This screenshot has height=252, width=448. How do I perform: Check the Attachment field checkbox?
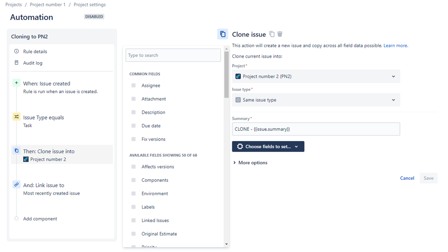click(134, 99)
